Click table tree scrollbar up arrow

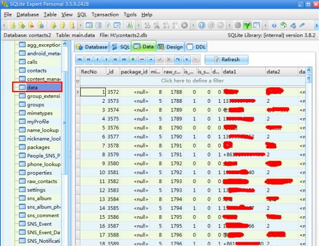tap(64, 44)
